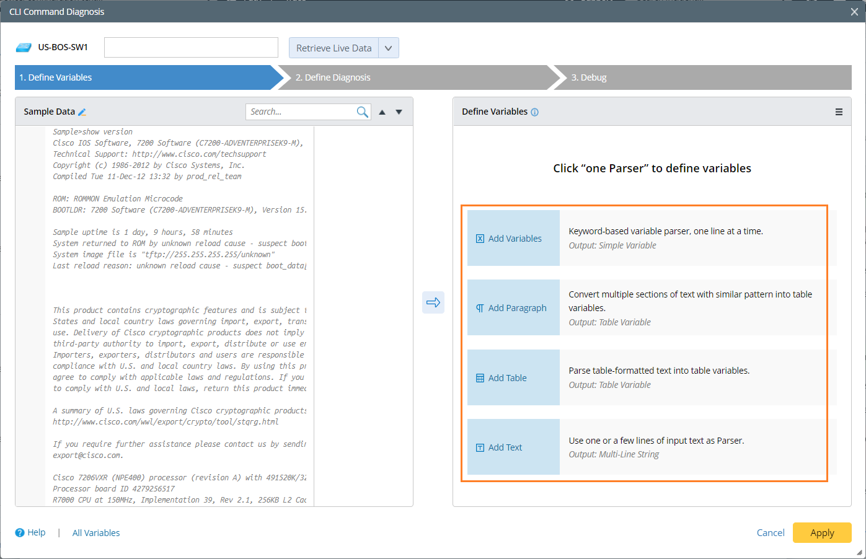This screenshot has width=866, height=559.
Task: Click the 'export@cisco.com.' line
Action: (x=88, y=456)
